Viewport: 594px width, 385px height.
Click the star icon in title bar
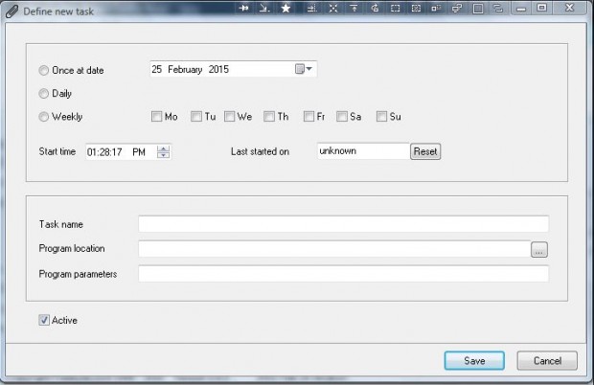pyautogui.click(x=286, y=8)
